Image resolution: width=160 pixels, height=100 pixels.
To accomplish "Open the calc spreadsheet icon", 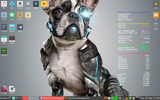I will [x=12, y=15].
